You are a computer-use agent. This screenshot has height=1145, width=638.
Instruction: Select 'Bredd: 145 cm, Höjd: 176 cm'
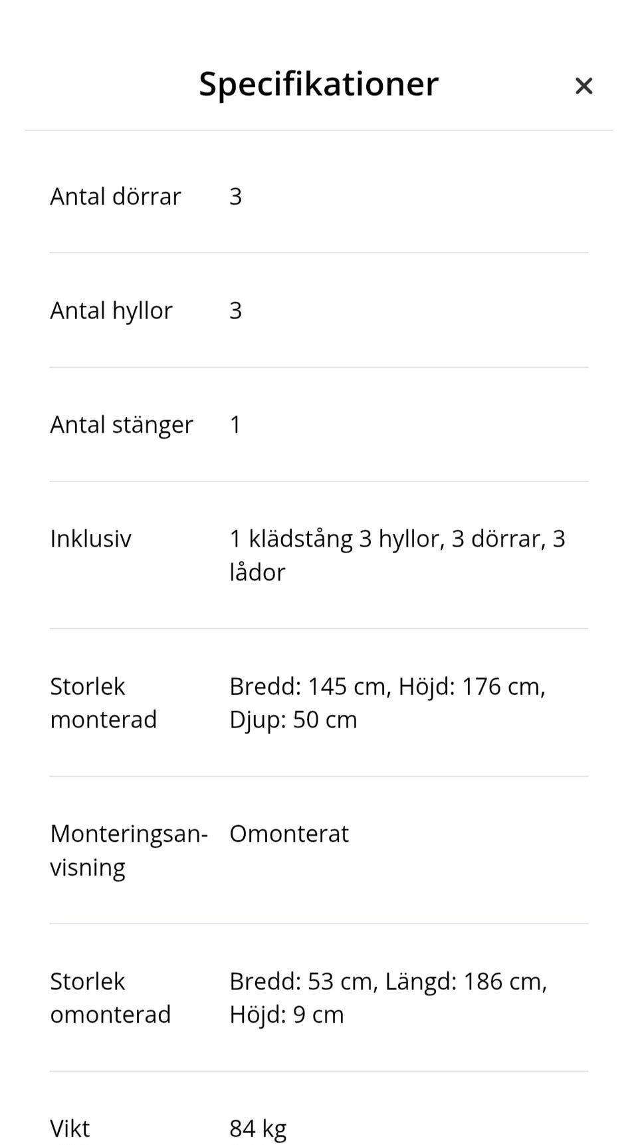(386, 687)
